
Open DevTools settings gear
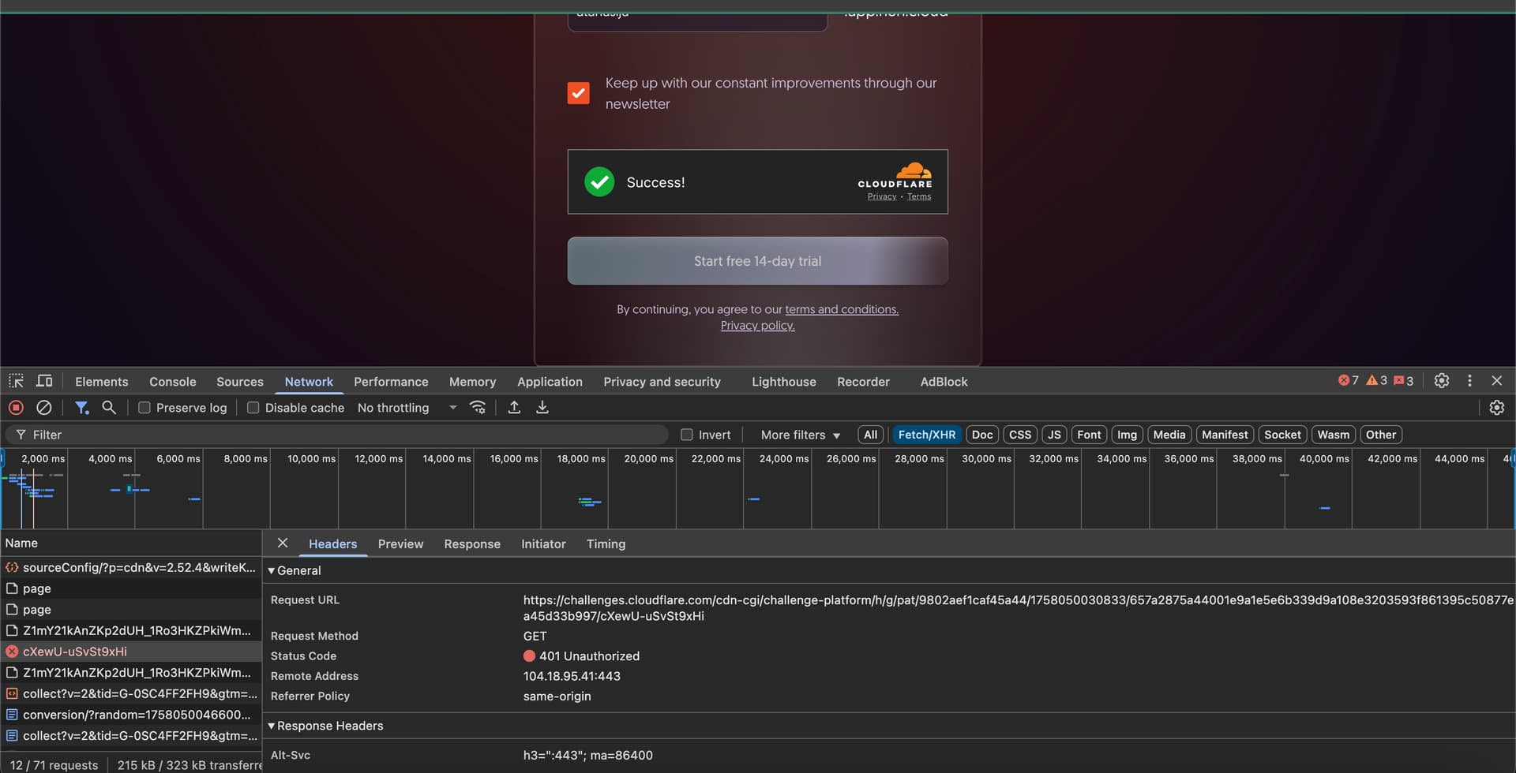pyautogui.click(x=1441, y=381)
